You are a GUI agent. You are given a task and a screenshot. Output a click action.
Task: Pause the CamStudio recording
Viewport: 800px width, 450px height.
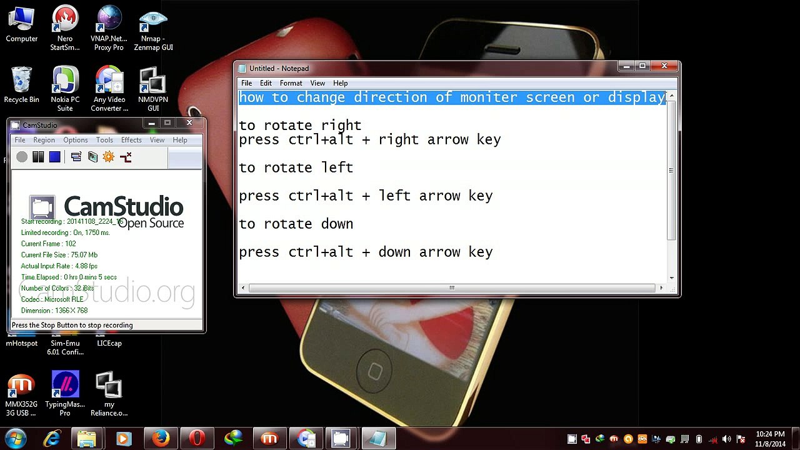click(38, 157)
